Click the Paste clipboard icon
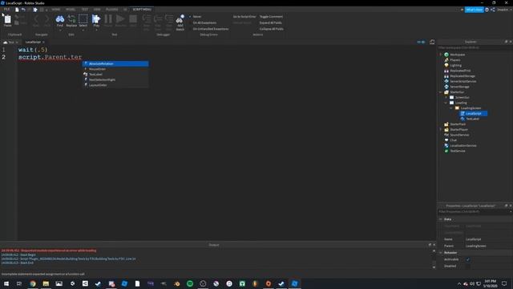513x289 pixels. 7,20
